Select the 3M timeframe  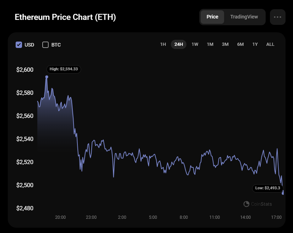tap(225, 44)
